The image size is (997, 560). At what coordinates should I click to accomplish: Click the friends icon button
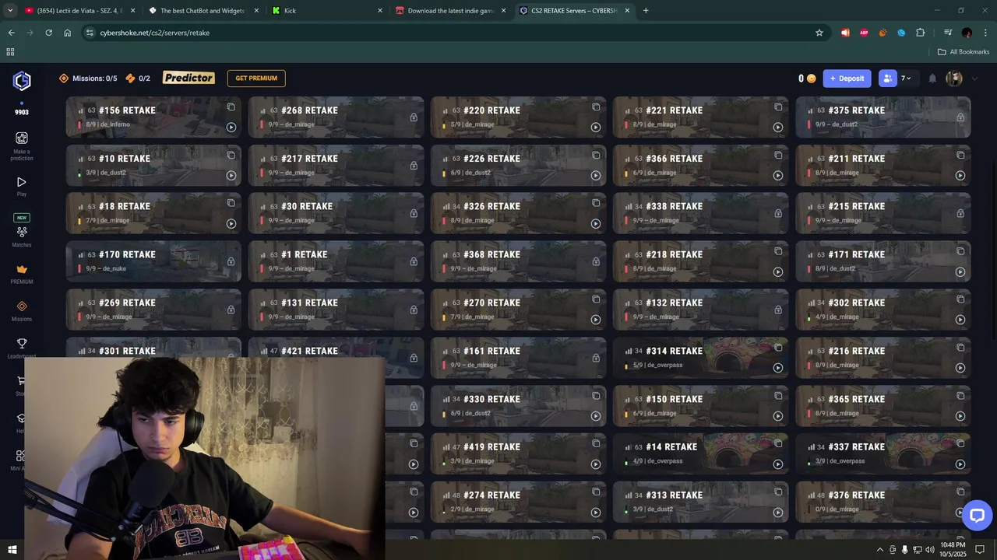point(888,79)
